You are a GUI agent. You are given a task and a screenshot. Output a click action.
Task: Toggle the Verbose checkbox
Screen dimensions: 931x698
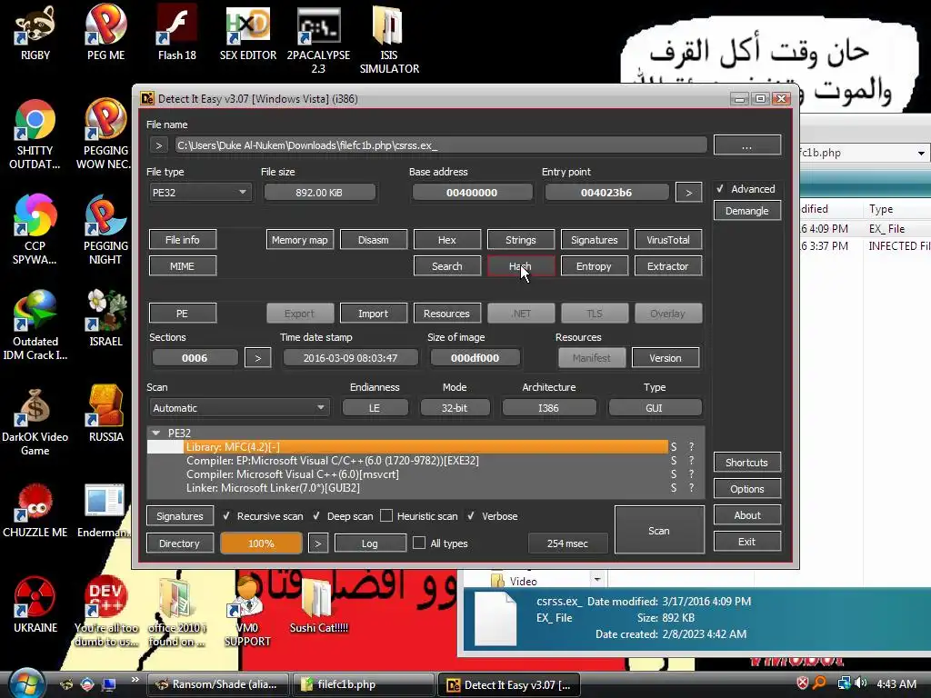pyautogui.click(x=471, y=516)
